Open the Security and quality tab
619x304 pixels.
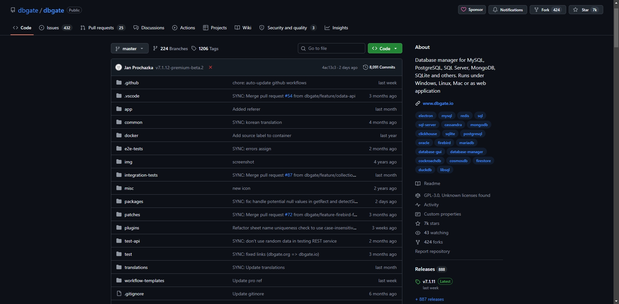288,28
